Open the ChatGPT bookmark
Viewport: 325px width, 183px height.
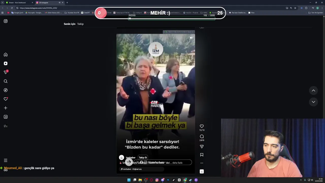tap(86, 13)
